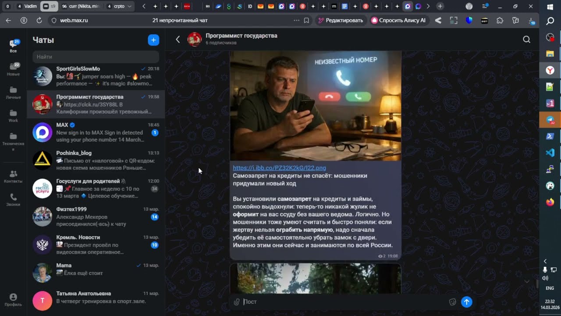Open the Кремль. Новости chat

tap(96, 245)
